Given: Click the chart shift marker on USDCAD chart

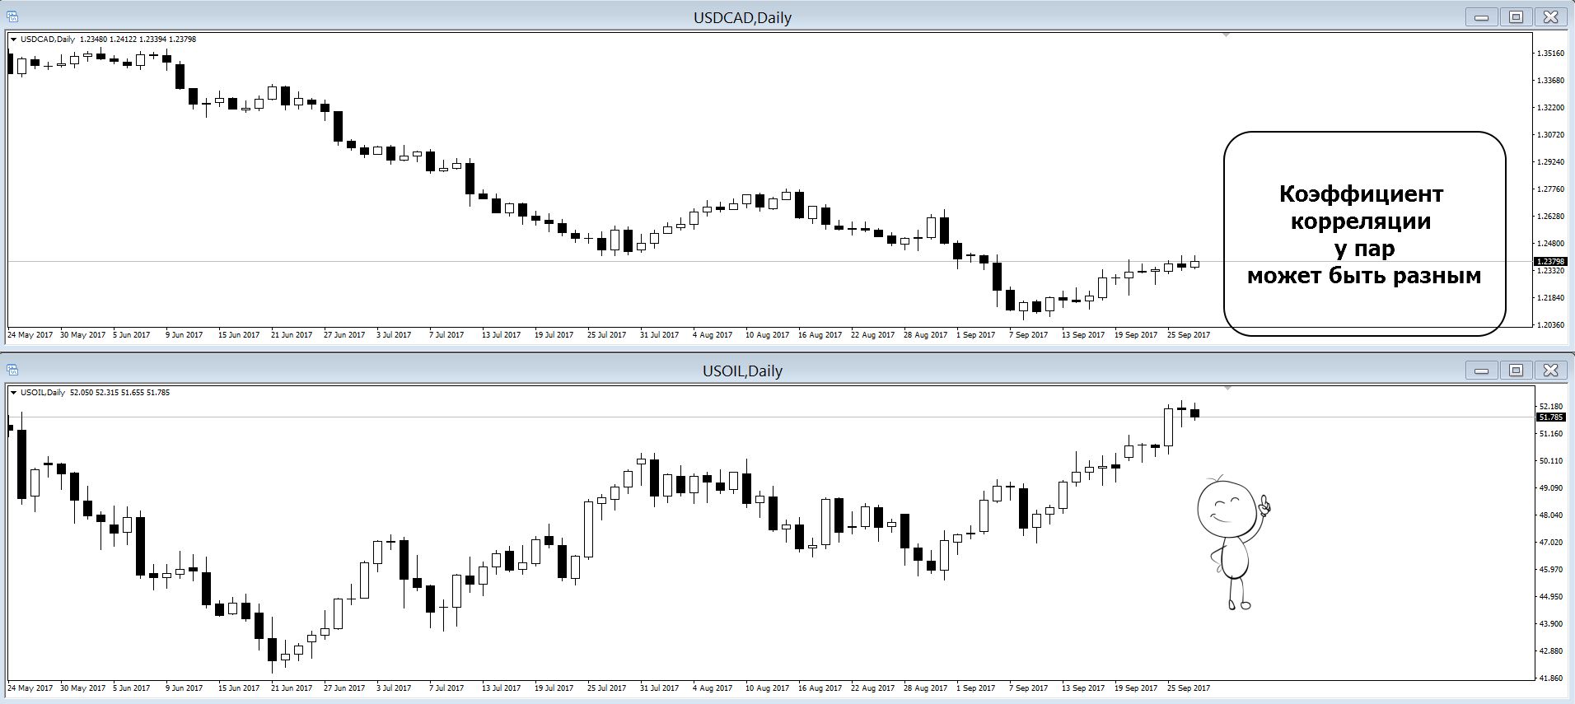Looking at the screenshot, I should (1227, 35).
